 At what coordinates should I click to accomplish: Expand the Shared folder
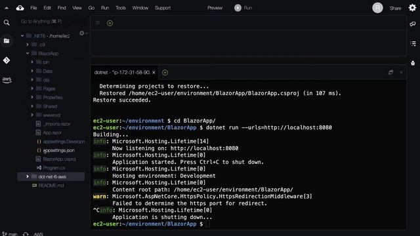click(x=32, y=106)
